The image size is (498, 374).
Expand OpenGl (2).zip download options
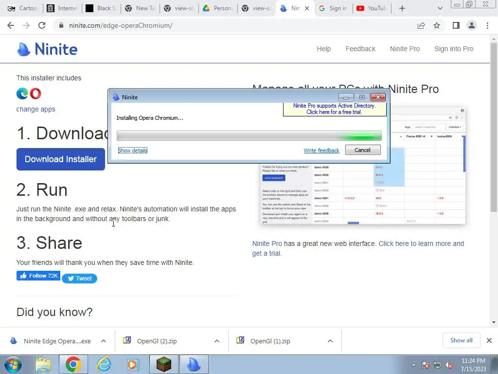[217, 341]
